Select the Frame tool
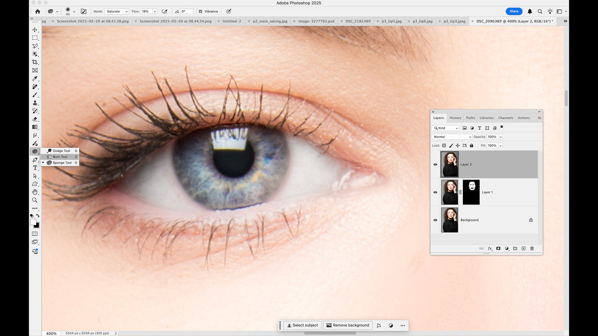598x336 pixels. tap(35, 70)
